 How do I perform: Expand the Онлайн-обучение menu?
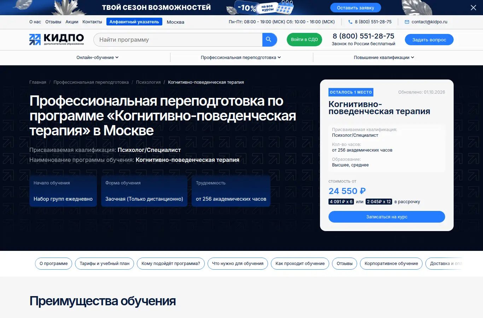click(98, 58)
